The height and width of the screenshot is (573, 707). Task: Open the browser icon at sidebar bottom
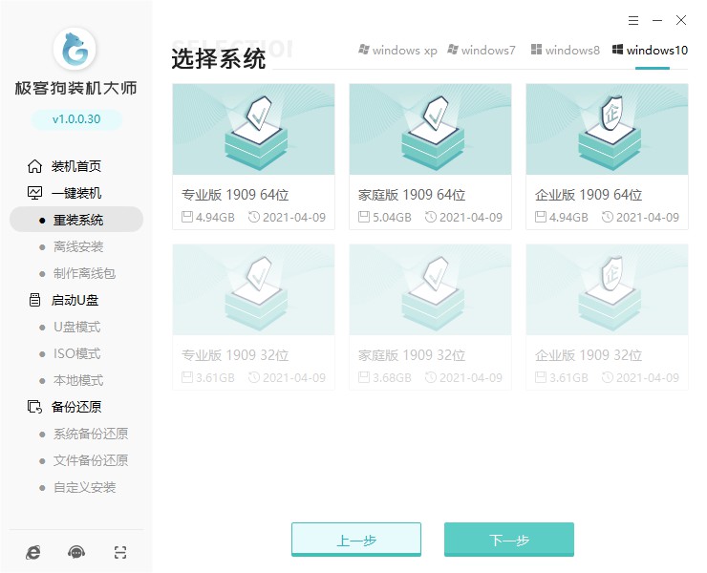32,552
